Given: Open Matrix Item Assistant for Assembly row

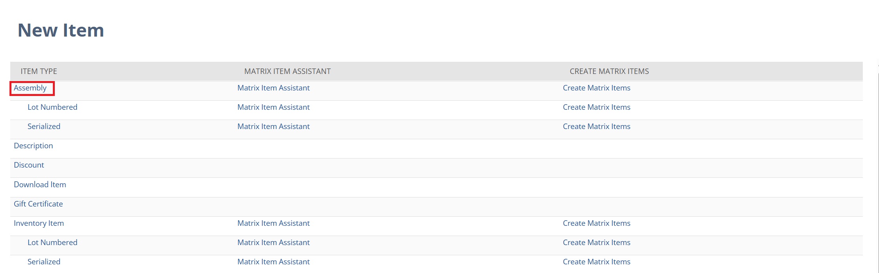Looking at the screenshot, I should tap(273, 88).
